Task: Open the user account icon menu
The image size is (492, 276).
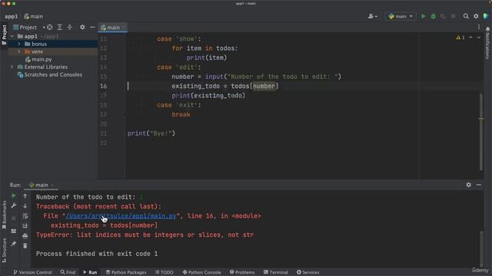Action: [x=372, y=16]
